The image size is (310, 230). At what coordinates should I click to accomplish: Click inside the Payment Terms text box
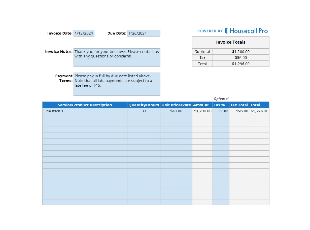117,83
